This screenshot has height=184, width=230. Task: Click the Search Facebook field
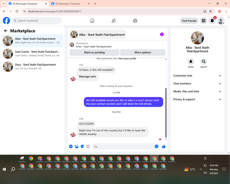[37, 21]
